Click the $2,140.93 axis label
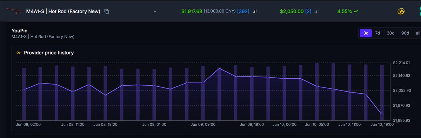This screenshot has height=138, width=421. (401, 75)
